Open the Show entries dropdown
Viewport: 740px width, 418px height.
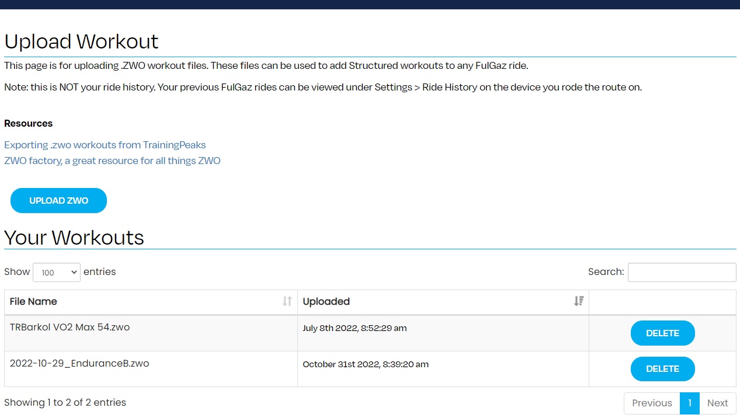click(x=57, y=273)
